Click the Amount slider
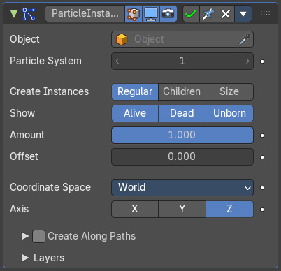 (182, 135)
